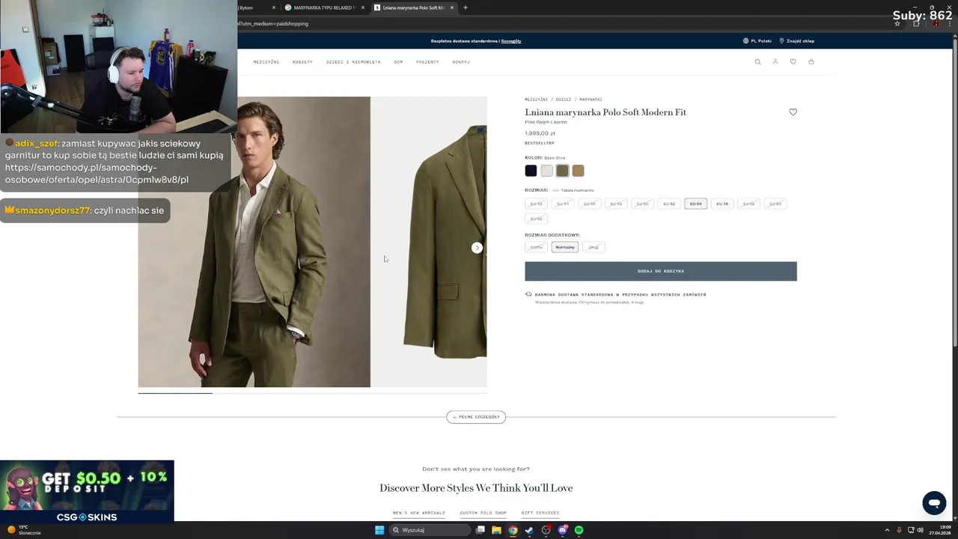Open Task View in the taskbar

(480, 530)
